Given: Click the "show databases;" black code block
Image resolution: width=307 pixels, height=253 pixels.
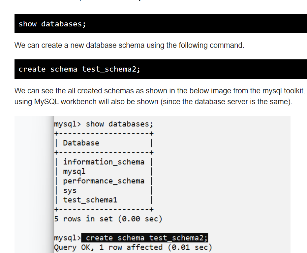Looking at the screenshot, I should tap(160, 24).
